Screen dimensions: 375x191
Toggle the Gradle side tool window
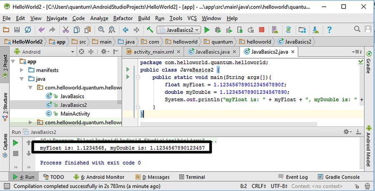click(x=369, y=62)
